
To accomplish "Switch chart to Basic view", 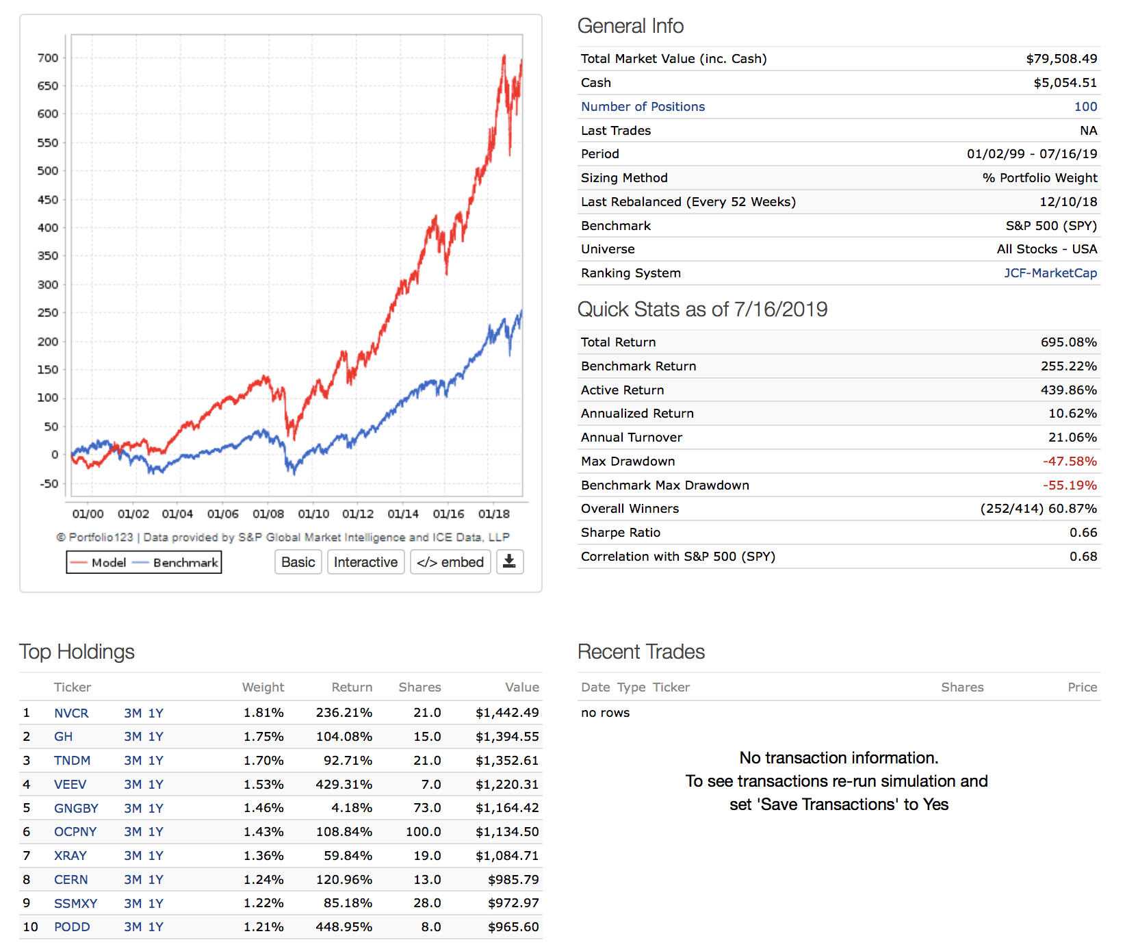I will coord(298,562).
